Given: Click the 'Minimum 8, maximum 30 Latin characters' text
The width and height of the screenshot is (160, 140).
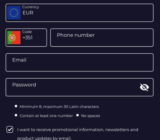Looking at the screenshot, I should coord(59,107).
